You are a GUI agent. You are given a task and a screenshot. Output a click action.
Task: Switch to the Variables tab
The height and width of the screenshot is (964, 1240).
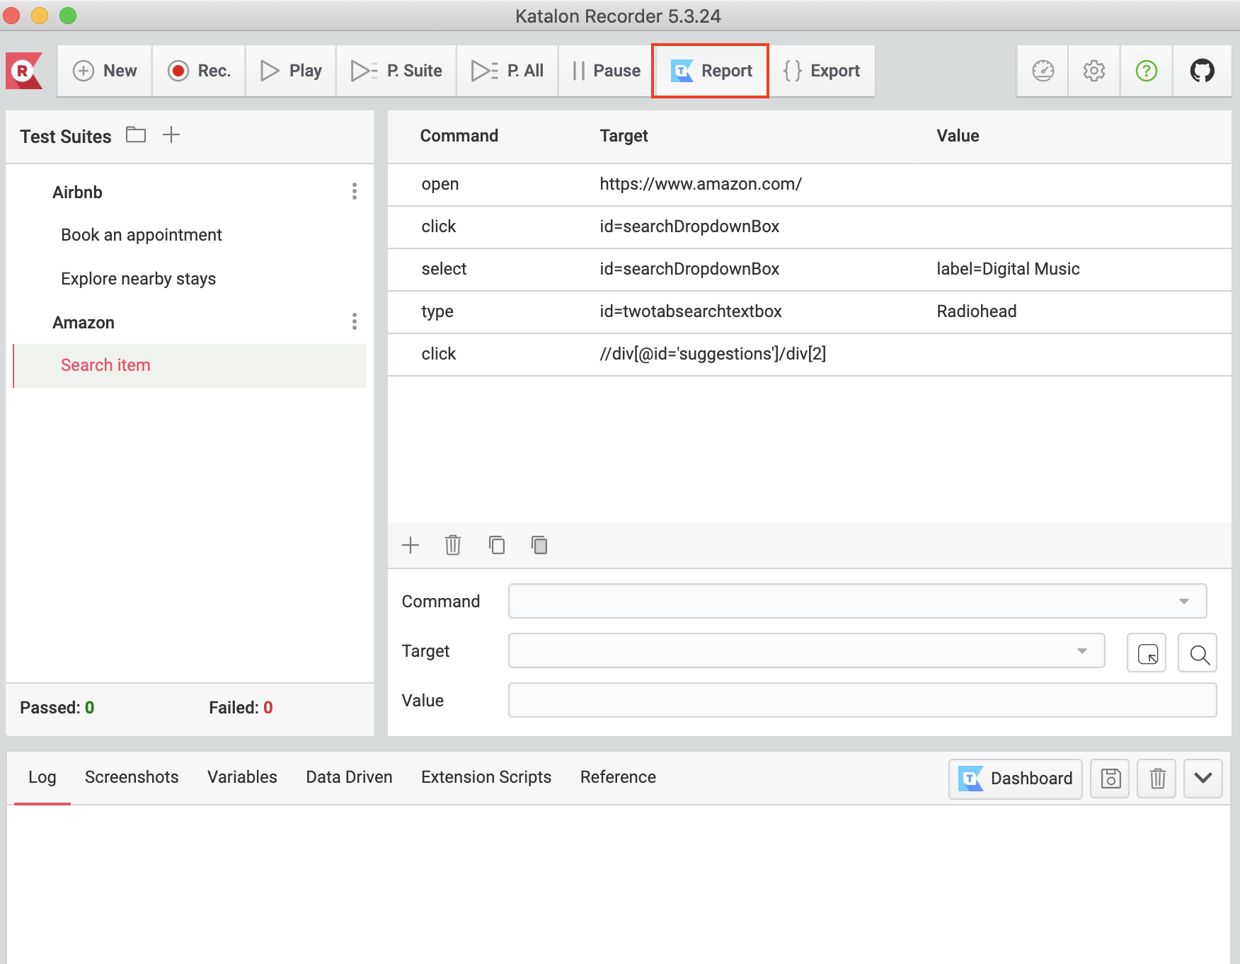[x=242, y=777]
